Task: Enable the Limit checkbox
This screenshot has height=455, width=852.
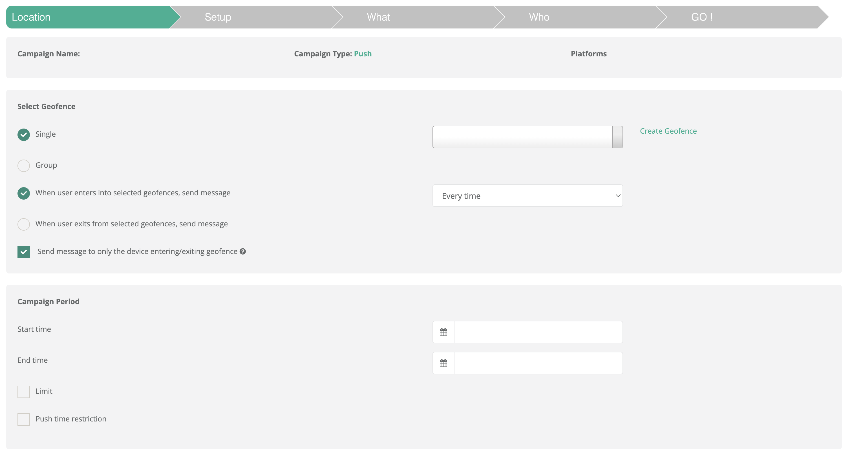Action: point(23,392)
